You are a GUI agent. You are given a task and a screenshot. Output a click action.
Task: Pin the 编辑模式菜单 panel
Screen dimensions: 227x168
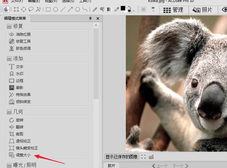coord(90,18)
